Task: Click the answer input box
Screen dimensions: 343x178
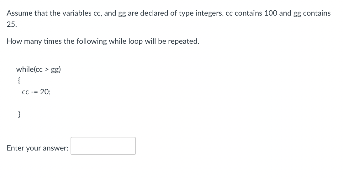Action: tap(103, 146)
